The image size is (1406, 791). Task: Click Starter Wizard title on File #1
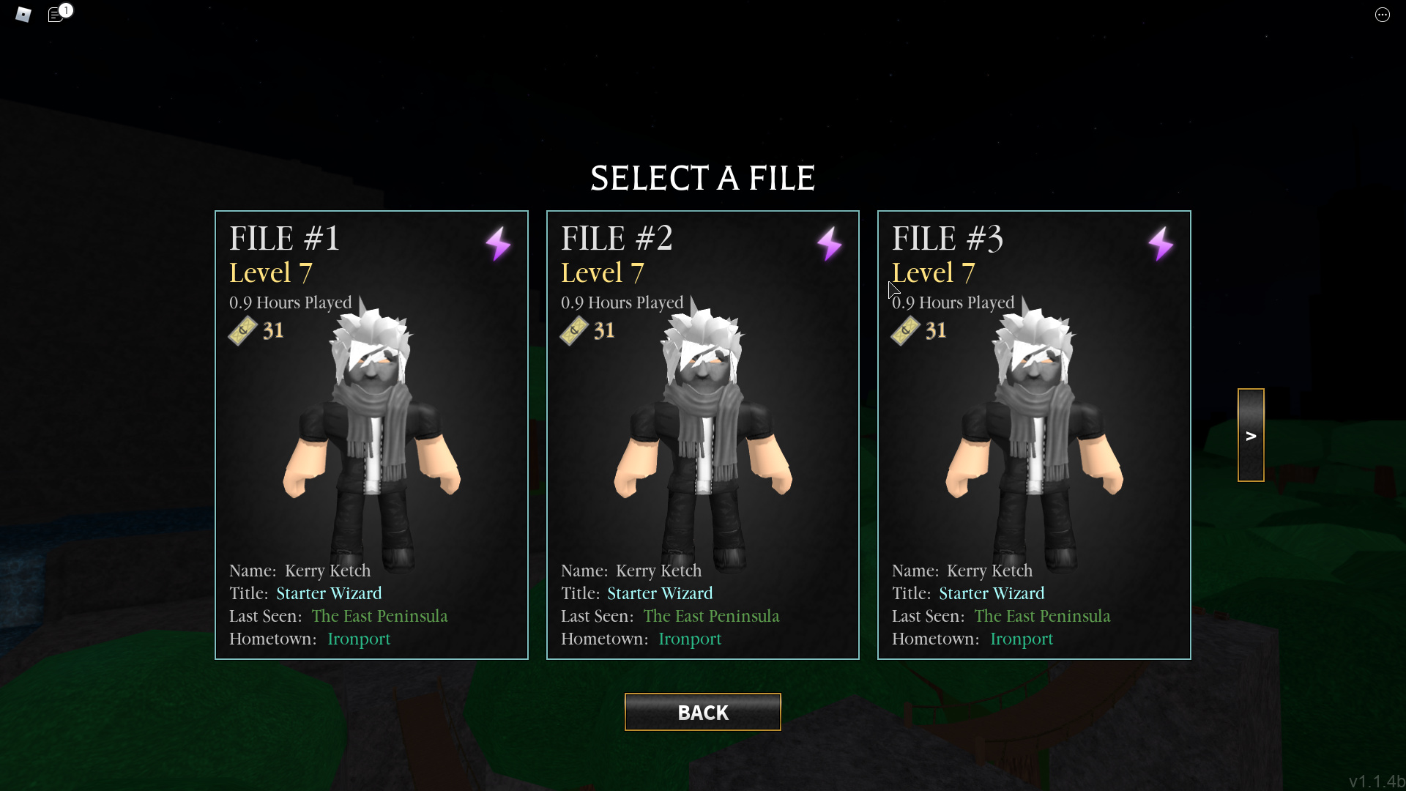[x=329, y=593]
